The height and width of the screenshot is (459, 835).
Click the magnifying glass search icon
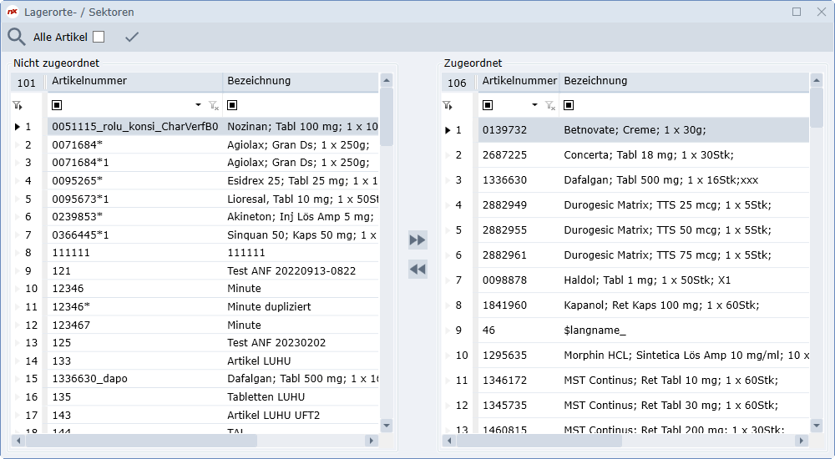click(16, 37)
